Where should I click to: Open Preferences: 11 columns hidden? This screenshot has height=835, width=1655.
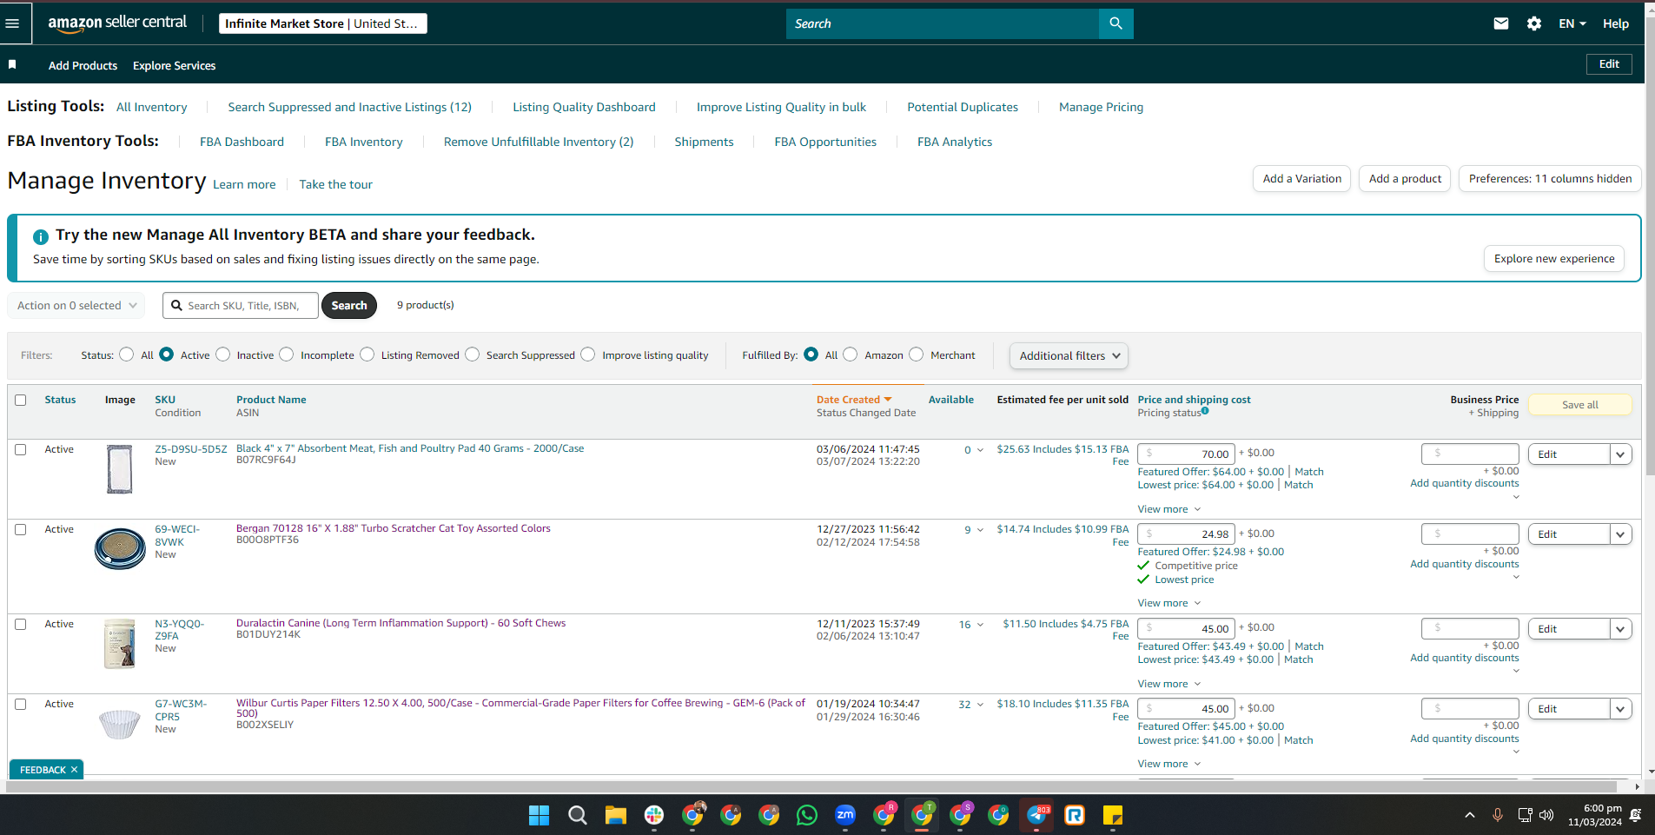pos(1550,178)
